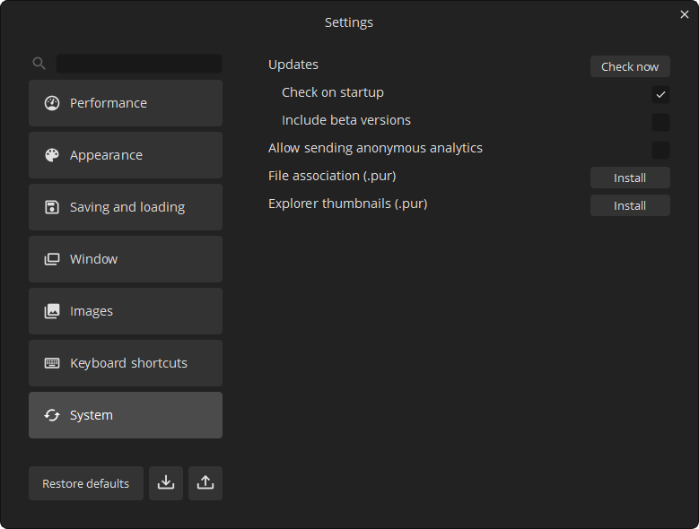699x529 pixels.
Task: Toggle Allow sending anonymous analytics checkbox
Action: pos(660,150)
